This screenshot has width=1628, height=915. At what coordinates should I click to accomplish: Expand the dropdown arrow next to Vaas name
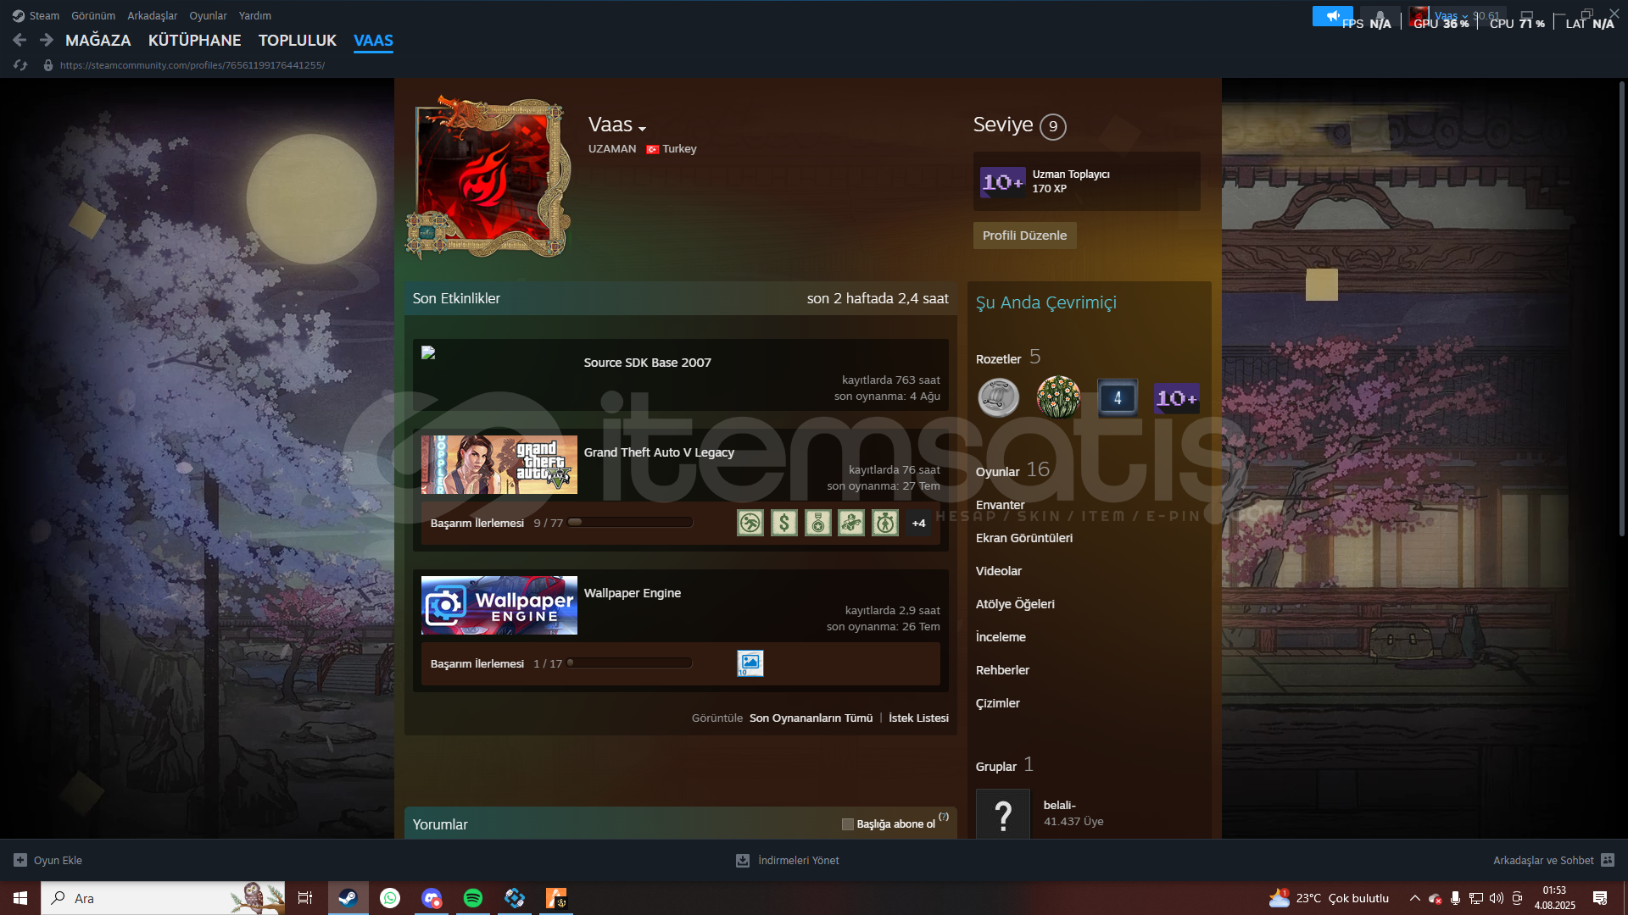(642, 129)
